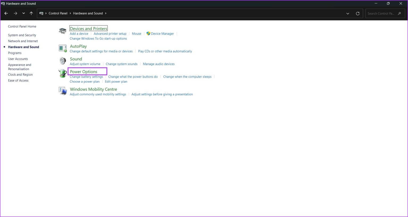Open Windows Mobility Centre heading
This screenshot has height=217, width=408.
pos(93,89)
